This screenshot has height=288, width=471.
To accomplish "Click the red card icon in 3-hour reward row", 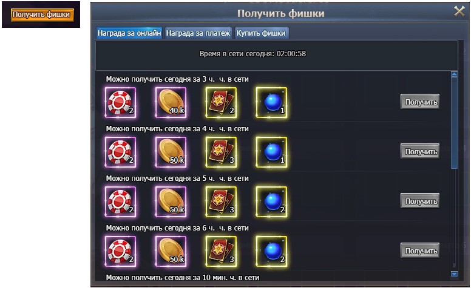I will [221, 102].
